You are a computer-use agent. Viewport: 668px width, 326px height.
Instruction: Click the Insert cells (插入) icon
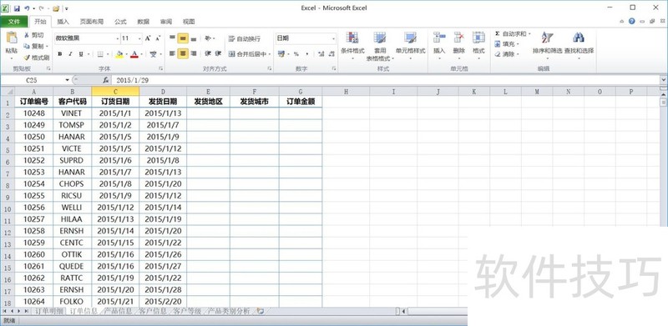coord(439,38)
